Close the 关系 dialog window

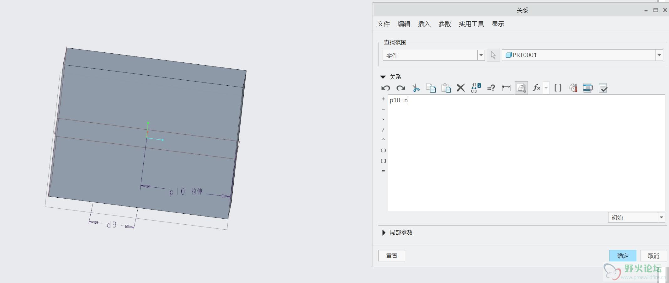(665, 10)
